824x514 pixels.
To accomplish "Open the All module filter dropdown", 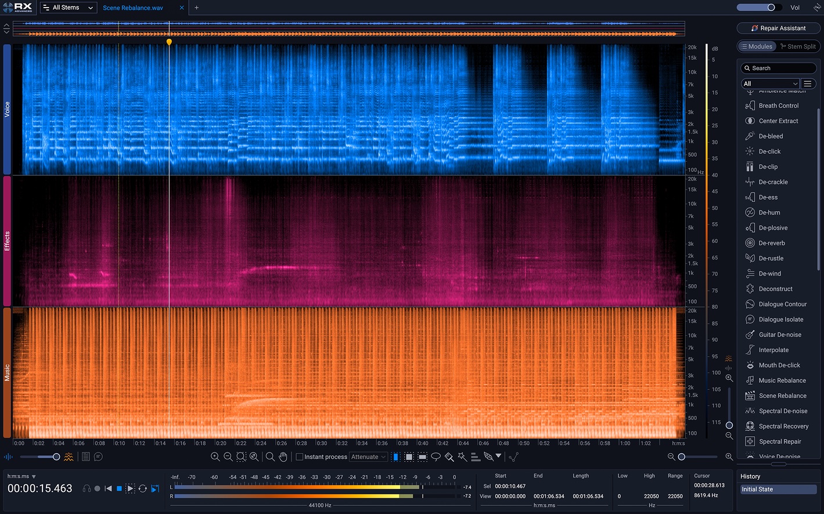I will coord(770,84).
